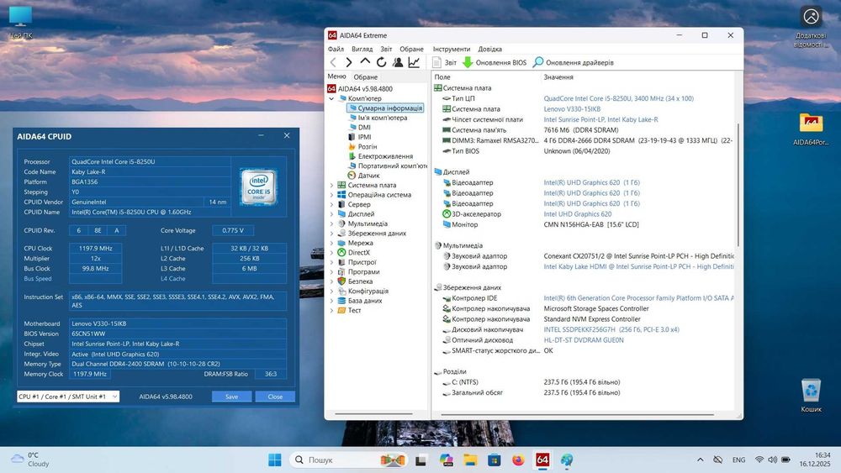Open Intel UHD Graphics 620 3D accelerator link
The height and width of the screenshot is (473, 841).
coord(577,214)
